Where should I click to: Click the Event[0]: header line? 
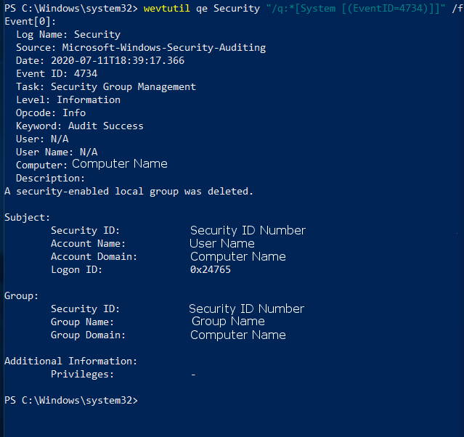coord(30,22)
